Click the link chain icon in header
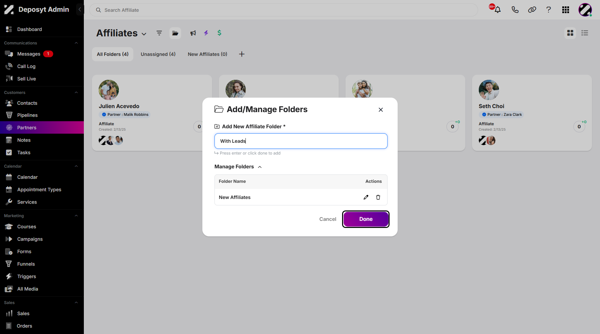This screenshot has width=600, height=334. pyautogui.click(x=532, y=10)
